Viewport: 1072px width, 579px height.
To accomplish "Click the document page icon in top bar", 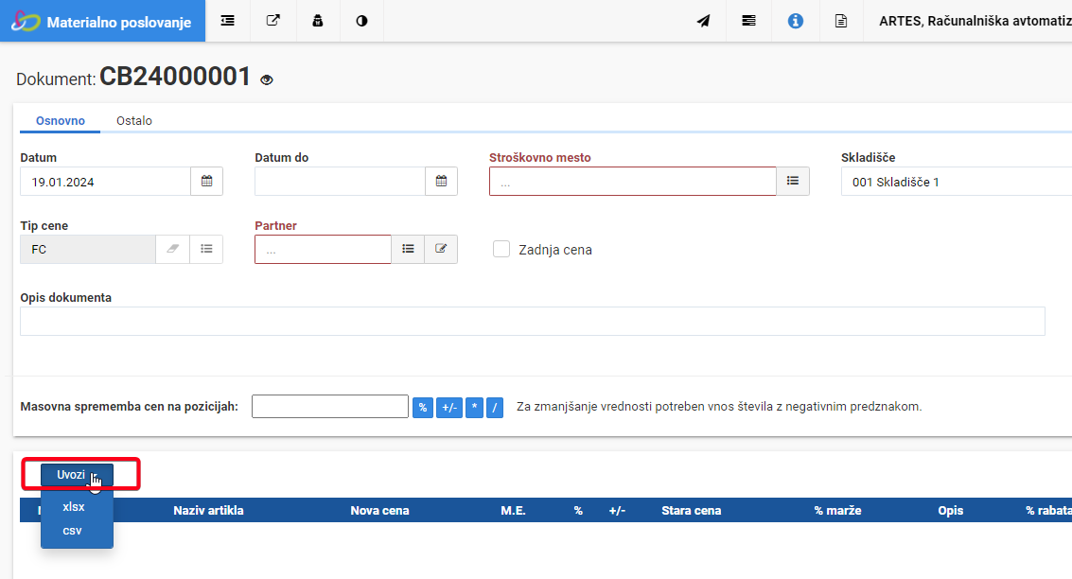I will pyautogui.click(x=841, y=21).
